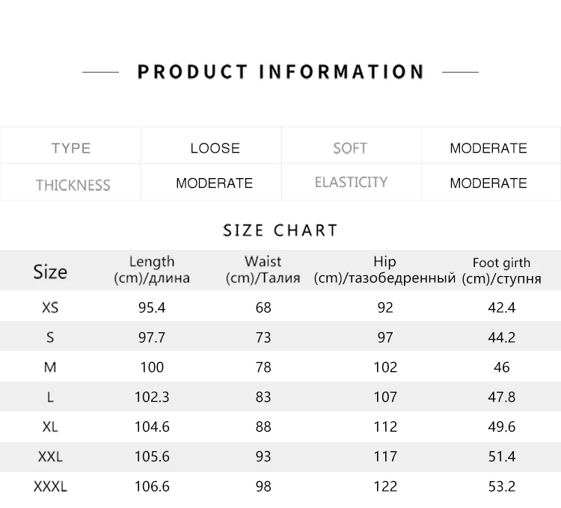The height and width of the screenshot is (508, 561).
Task: Select the waist value 88 for XL
Action: pyautogui.click(x=263, y=426)
